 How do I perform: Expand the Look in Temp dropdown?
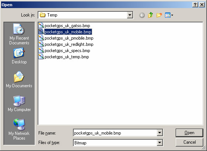(130, 15)
